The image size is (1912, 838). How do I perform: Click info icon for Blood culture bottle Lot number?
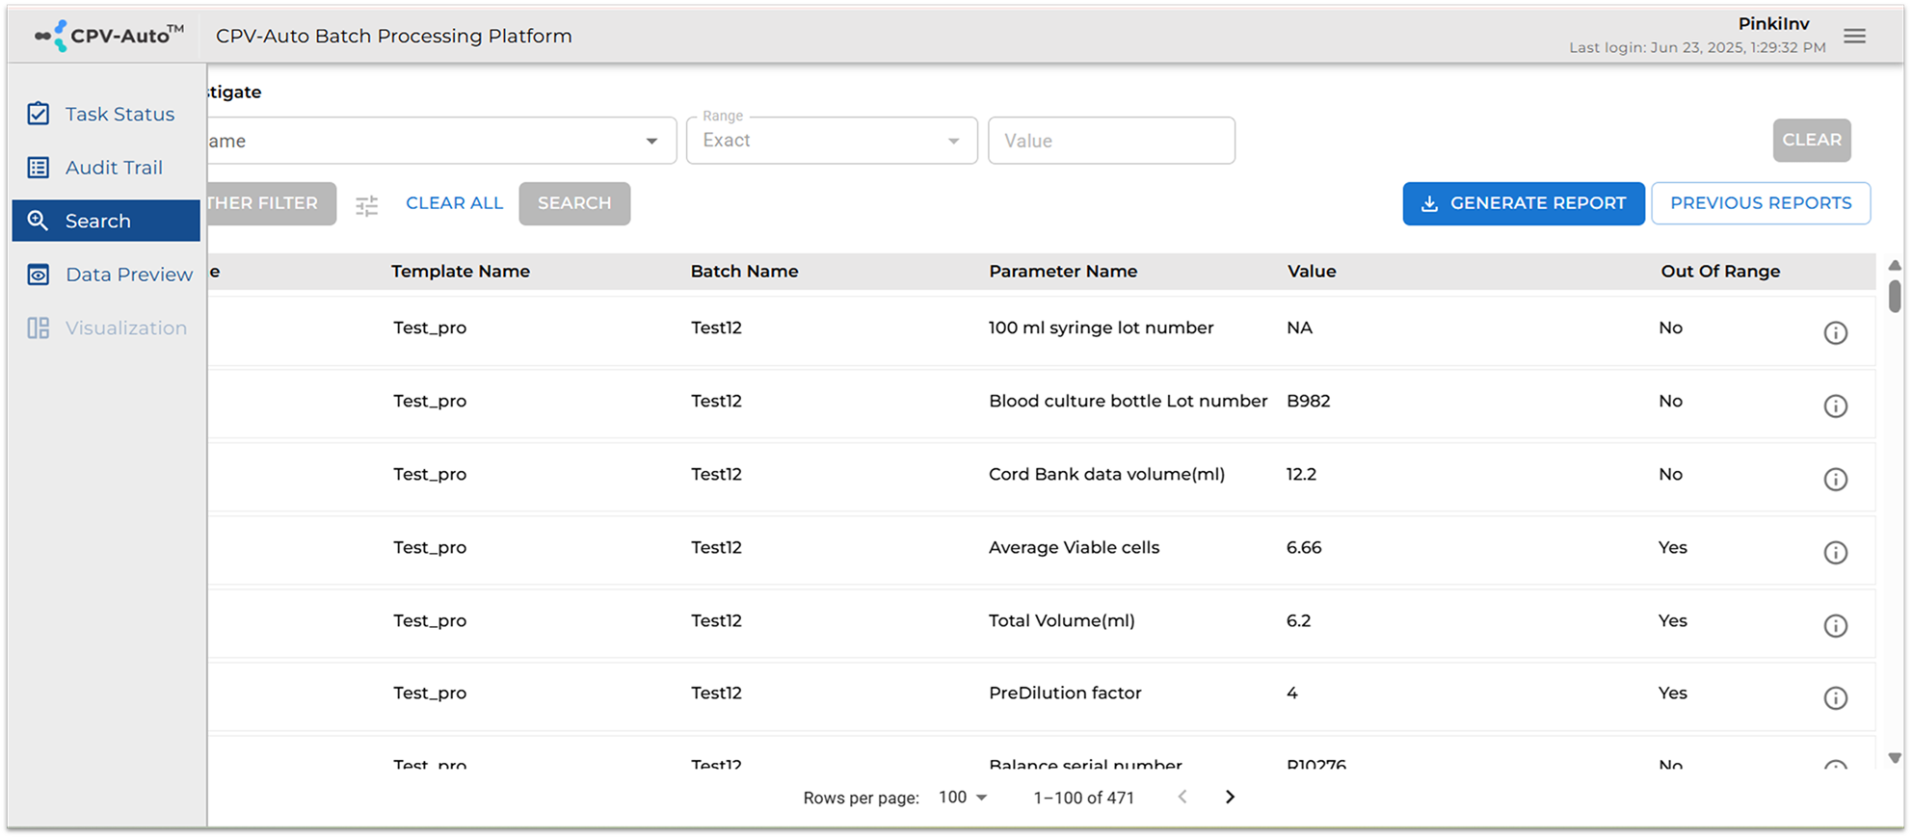1835,406
